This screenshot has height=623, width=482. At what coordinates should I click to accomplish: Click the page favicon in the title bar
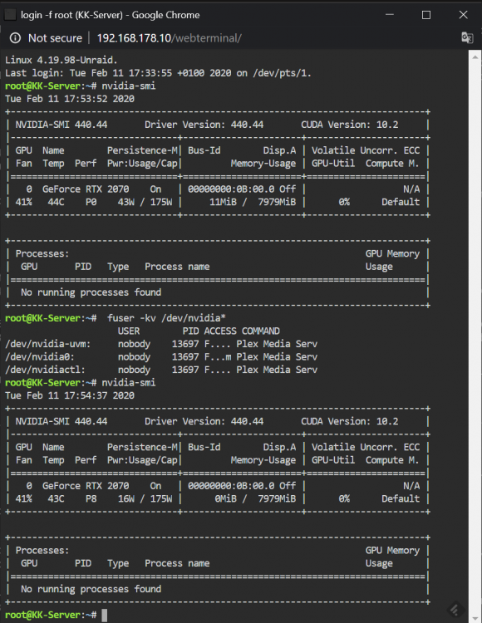10,15
